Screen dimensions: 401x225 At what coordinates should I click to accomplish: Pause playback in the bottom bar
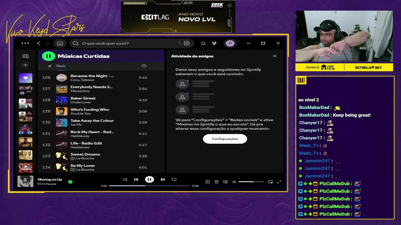click(149, 179)
